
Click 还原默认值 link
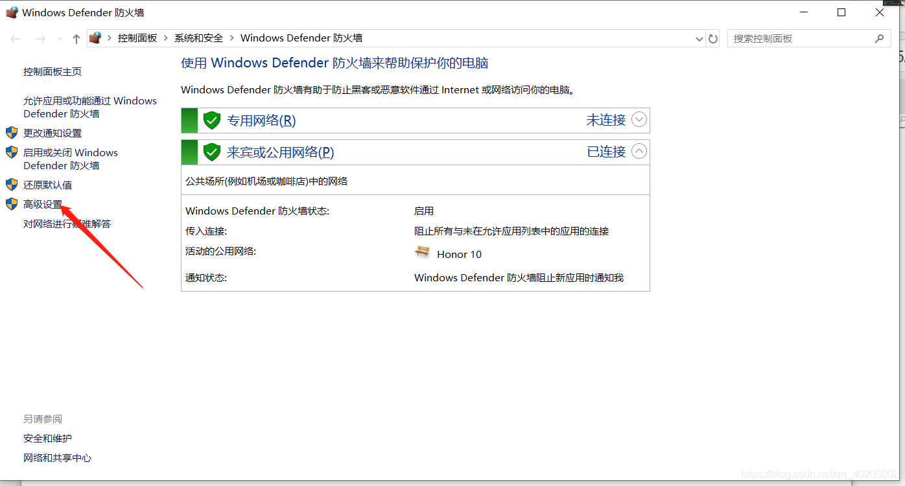pos(48,185)
